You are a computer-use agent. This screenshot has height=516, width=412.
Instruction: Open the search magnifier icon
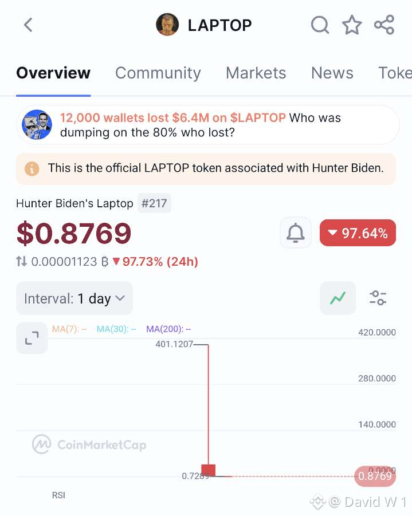pos(320,25)
